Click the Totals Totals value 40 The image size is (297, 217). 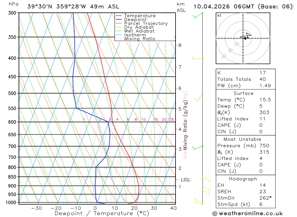(x=263, y=79)
